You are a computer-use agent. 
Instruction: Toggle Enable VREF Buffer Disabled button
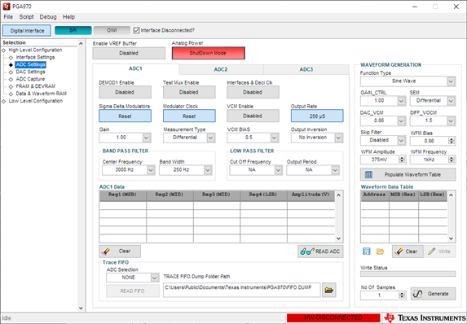tap(129, 53)
